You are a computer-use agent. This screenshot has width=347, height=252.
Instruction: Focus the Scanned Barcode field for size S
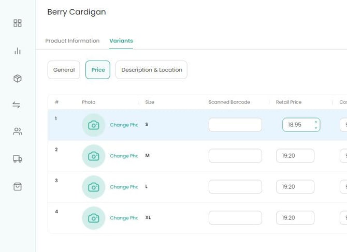(x=235, y=125)
